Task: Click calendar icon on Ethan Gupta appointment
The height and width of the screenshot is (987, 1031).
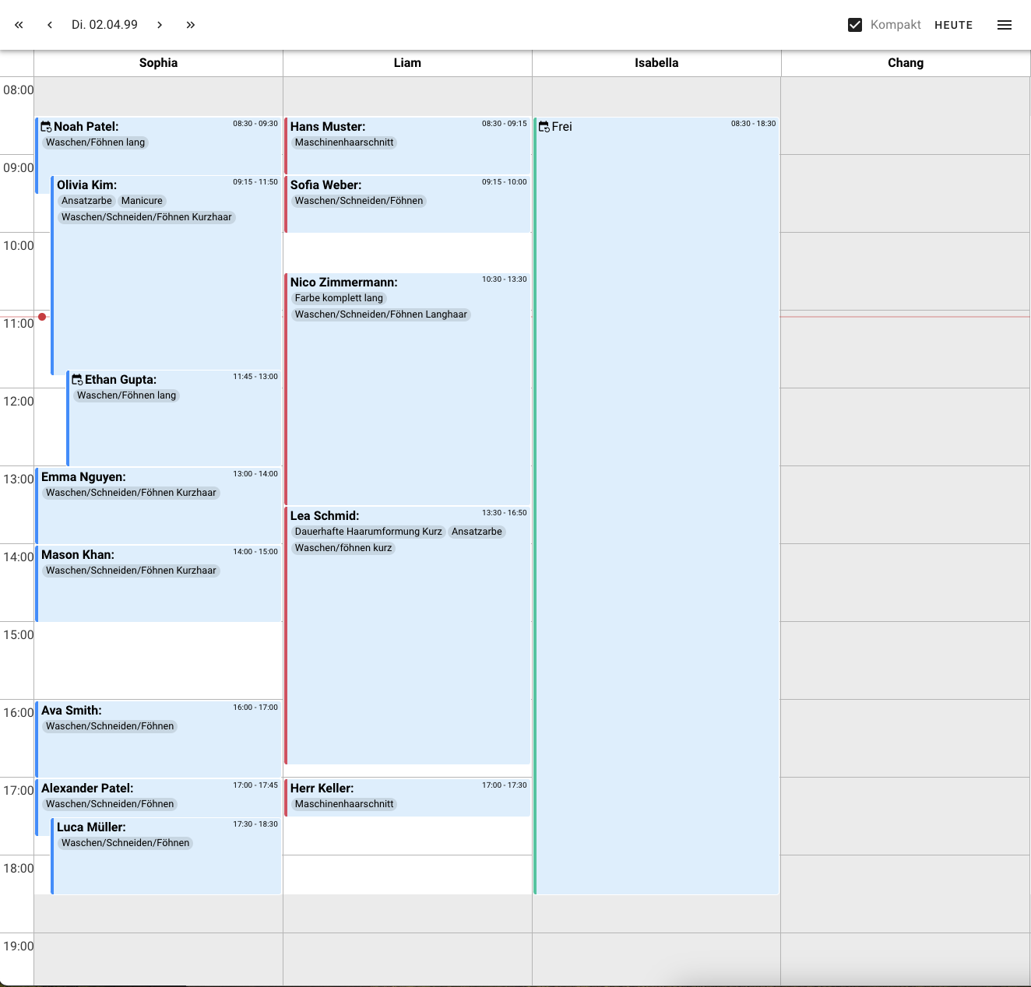Action: 77,380
